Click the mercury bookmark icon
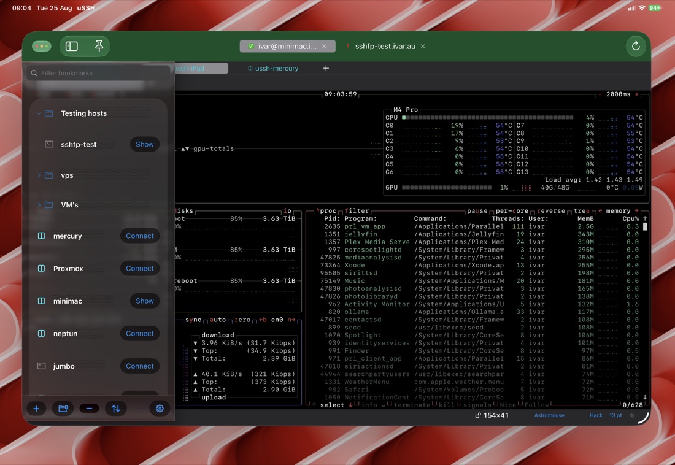This screenshot has width=675, height=465. point(41,236)
